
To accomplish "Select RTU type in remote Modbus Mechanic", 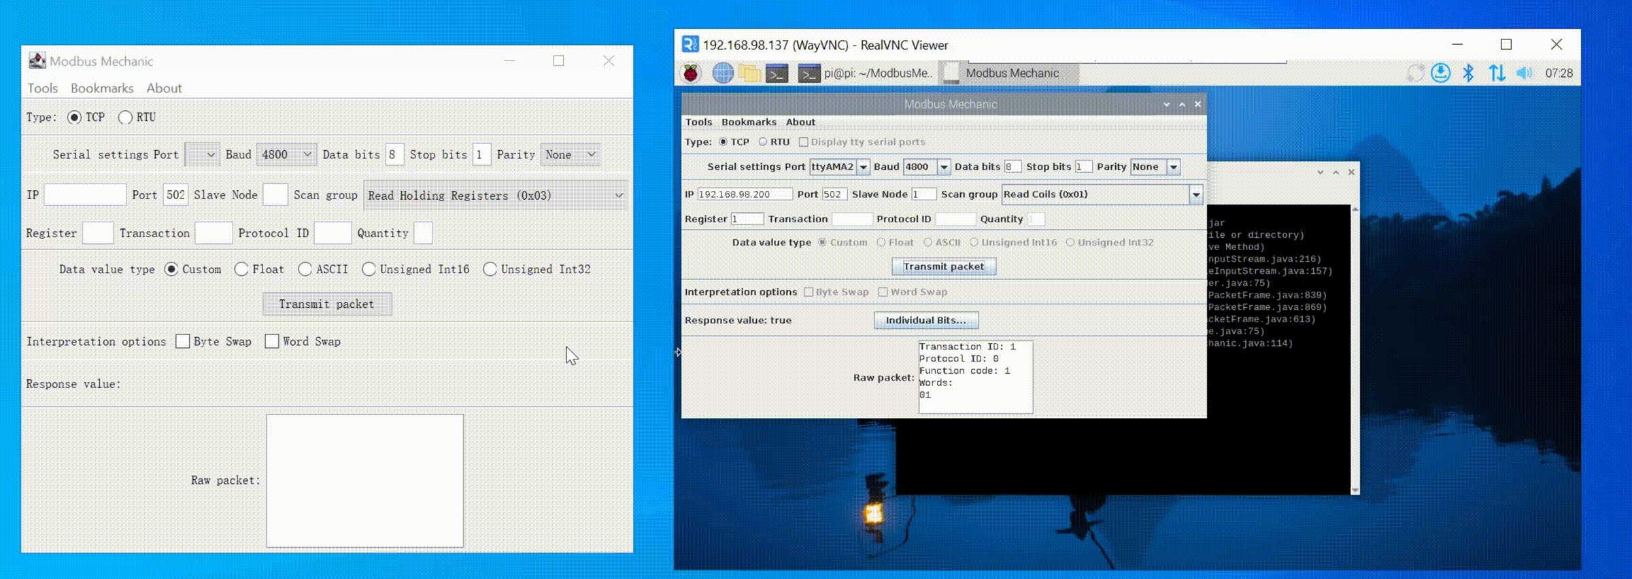I will tap(763, 142).
